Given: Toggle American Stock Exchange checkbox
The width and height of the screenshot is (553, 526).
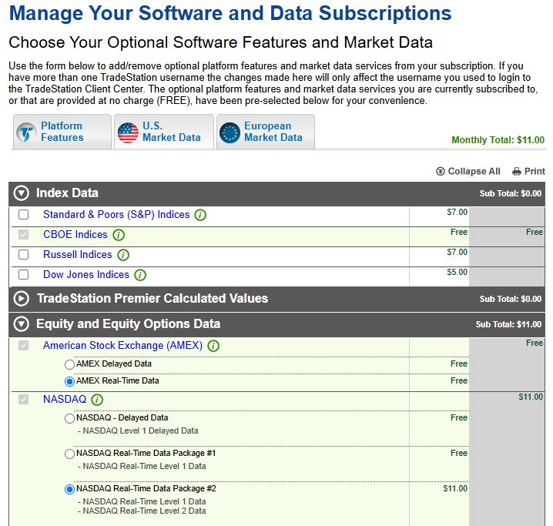Looking at the screenshot, I should pos(24,346).
